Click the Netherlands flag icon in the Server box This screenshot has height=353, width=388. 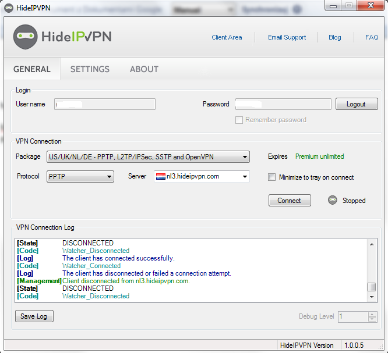pos(161,176)
